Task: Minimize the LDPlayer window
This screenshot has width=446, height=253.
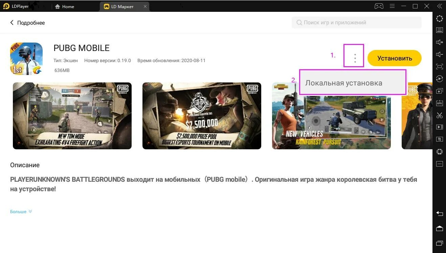Action: click(404, 6)
